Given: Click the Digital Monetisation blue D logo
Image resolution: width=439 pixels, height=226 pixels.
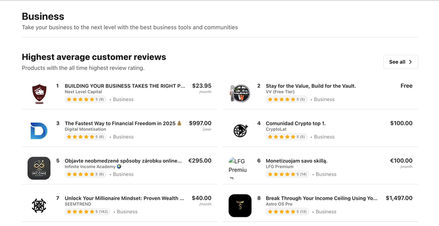Looking at the screenshot, I should tap(38, 130).
